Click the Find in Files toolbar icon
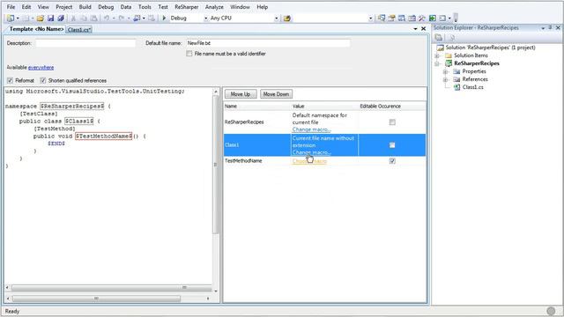564x317 pixels. coord(286,18)
